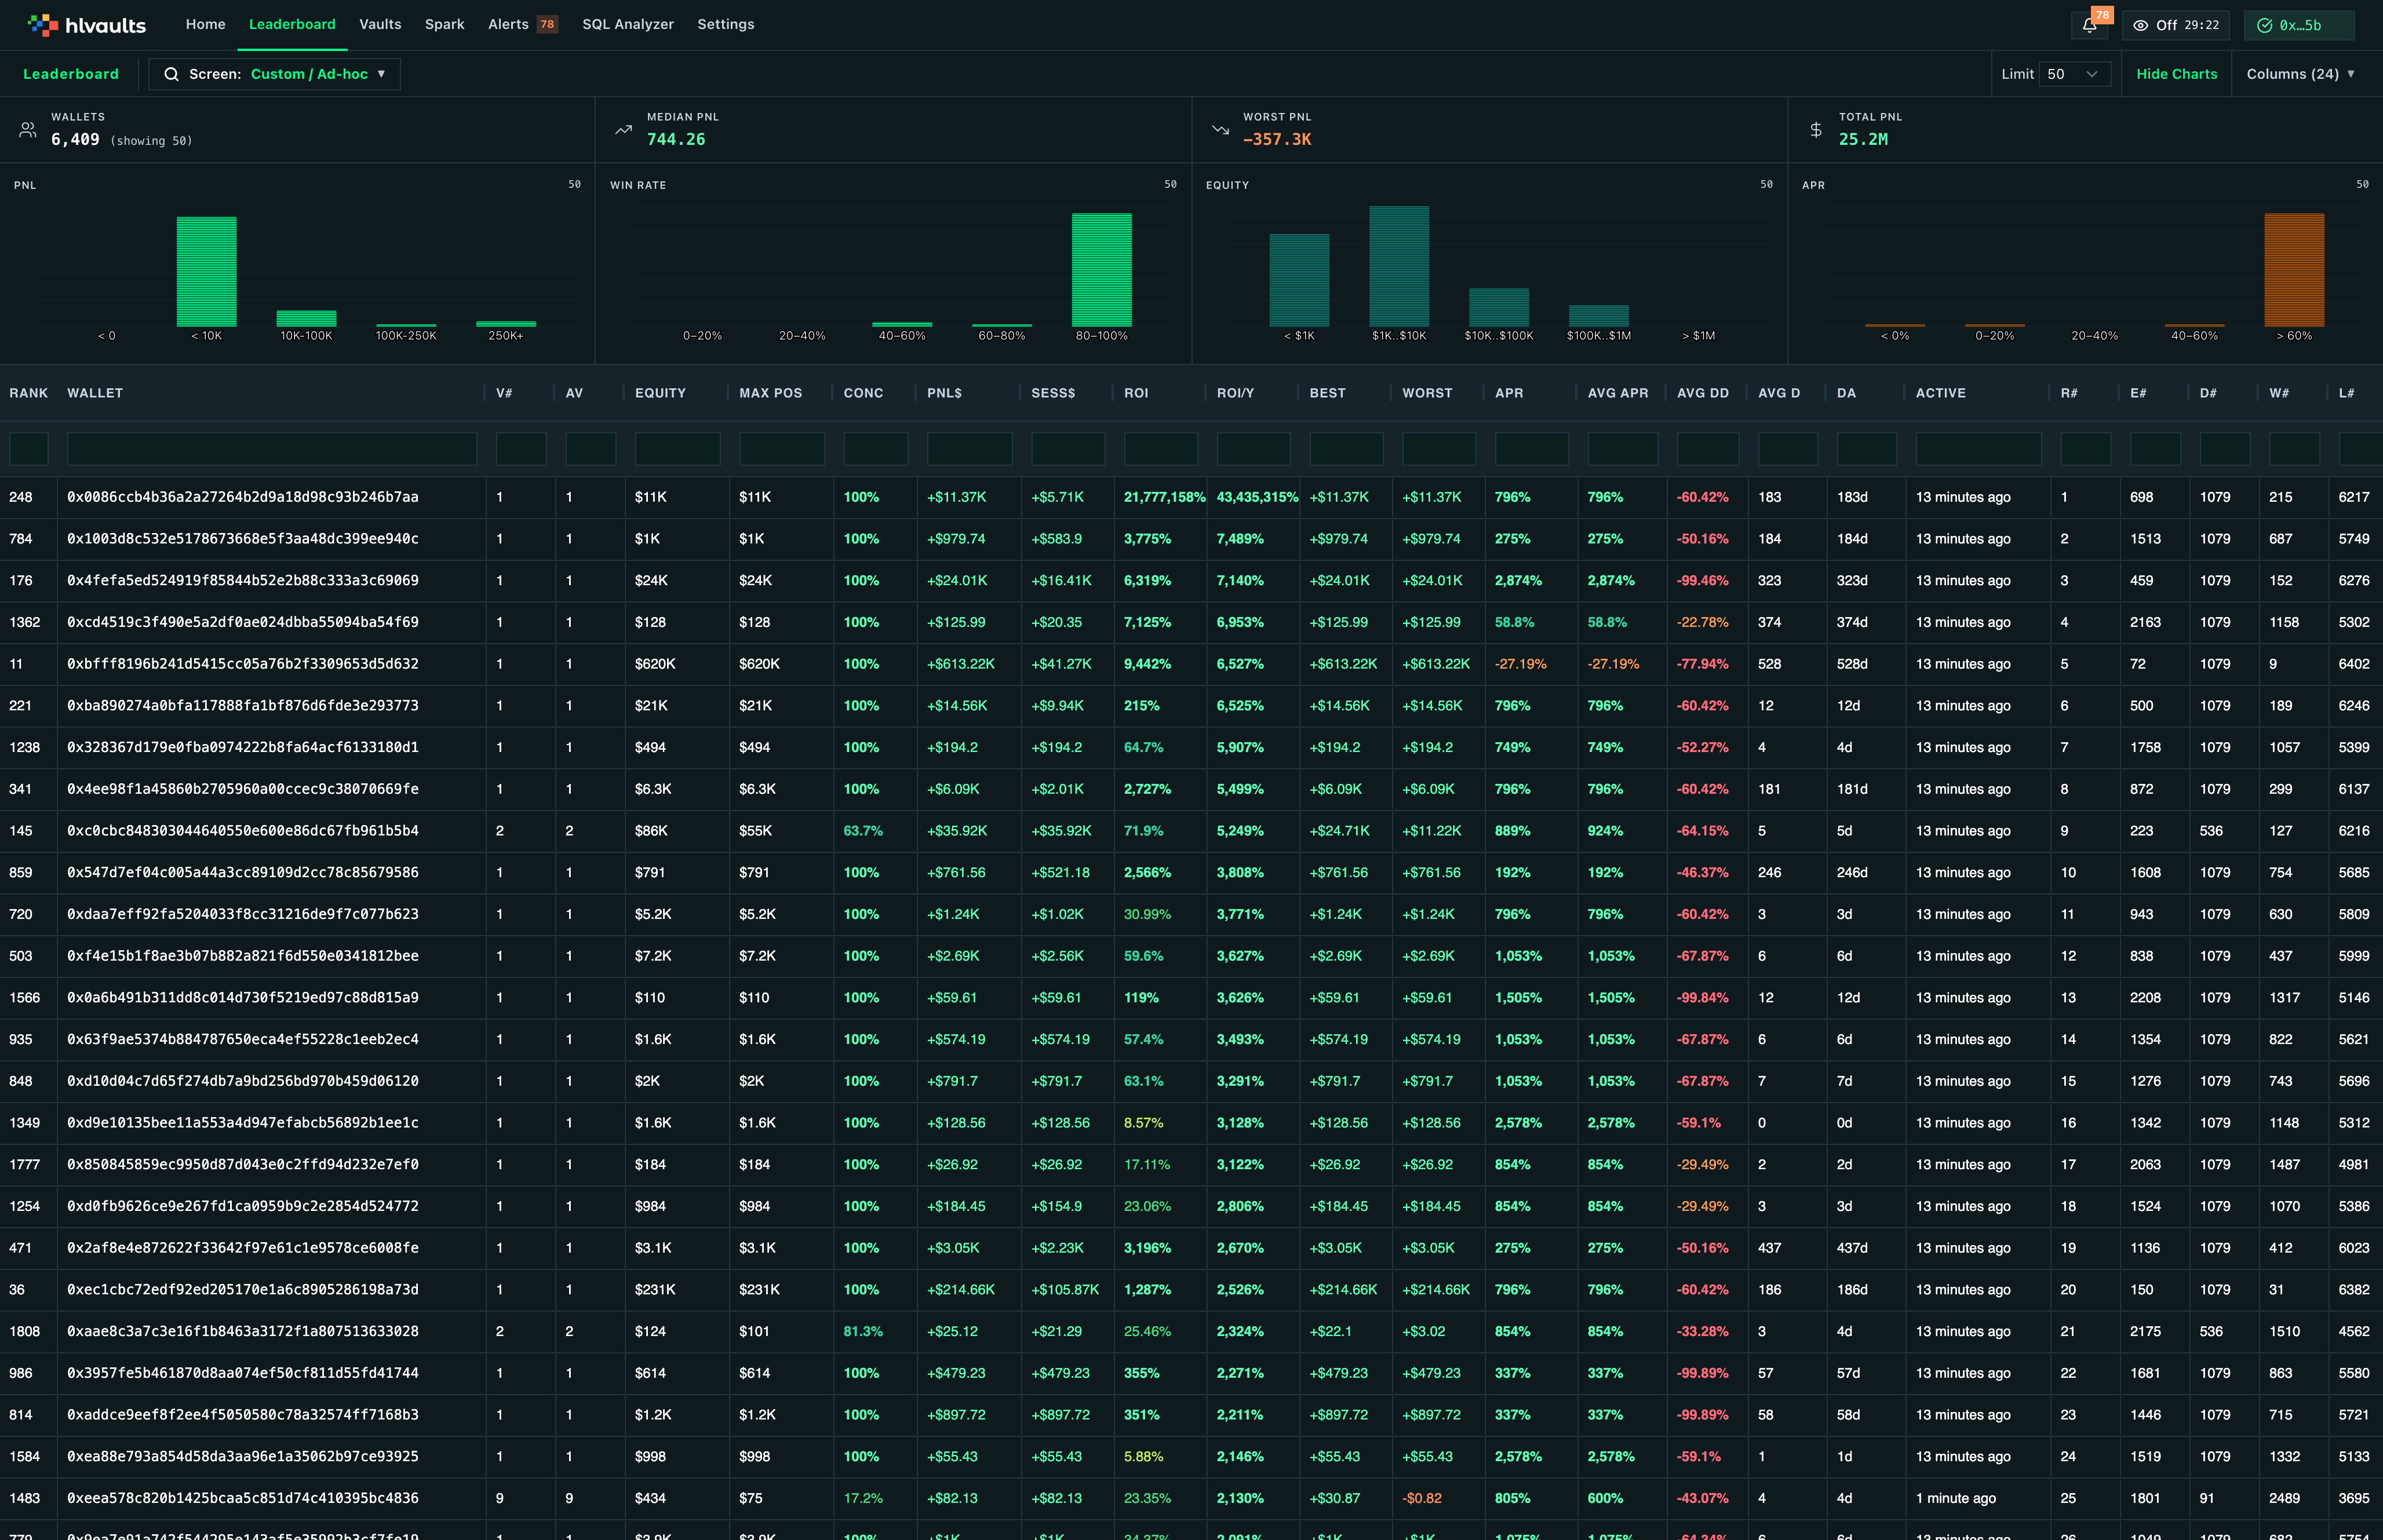Click the hlvaults logo icon
2383x1540 pixels.
click(43, 25)
